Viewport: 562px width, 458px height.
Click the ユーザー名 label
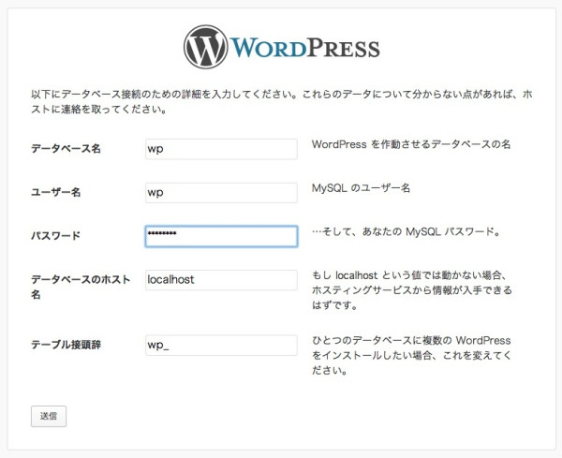click(x=55, y=192)
